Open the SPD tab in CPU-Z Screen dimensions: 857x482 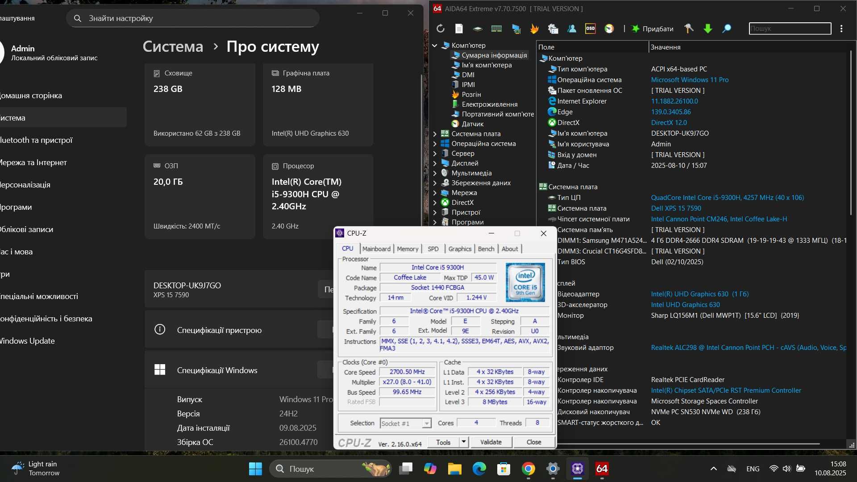(x=433, y=249)
